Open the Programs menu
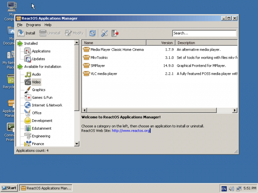Image resolution: width=258 pixels, height=193 pixels. click(x=33, y=25)
